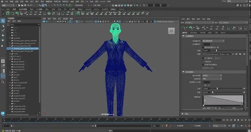The height and width of the screenshot is (132, 251).
Task: Open the Arnold menu in the menu bar
Action: (103, 1)
